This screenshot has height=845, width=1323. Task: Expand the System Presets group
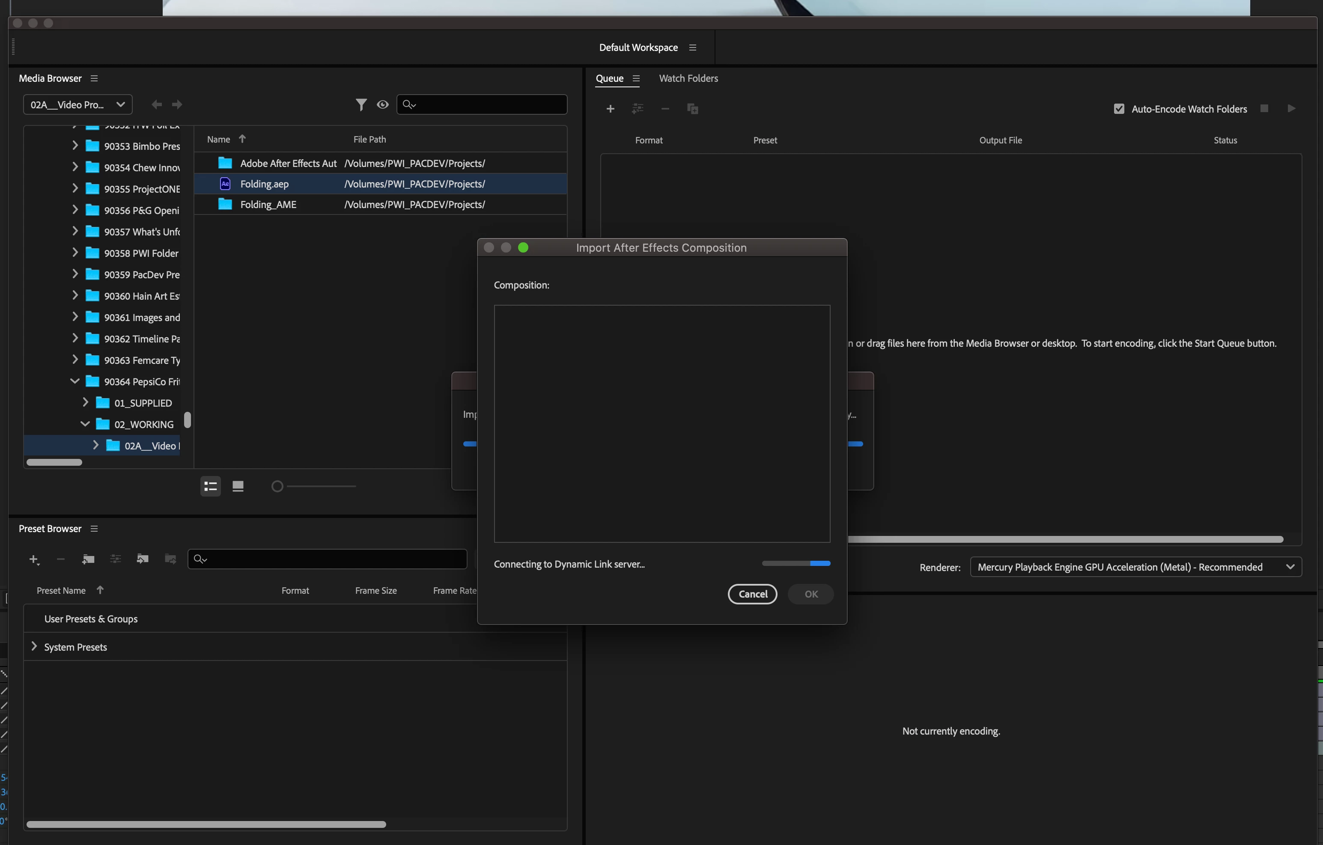point(34,647)
